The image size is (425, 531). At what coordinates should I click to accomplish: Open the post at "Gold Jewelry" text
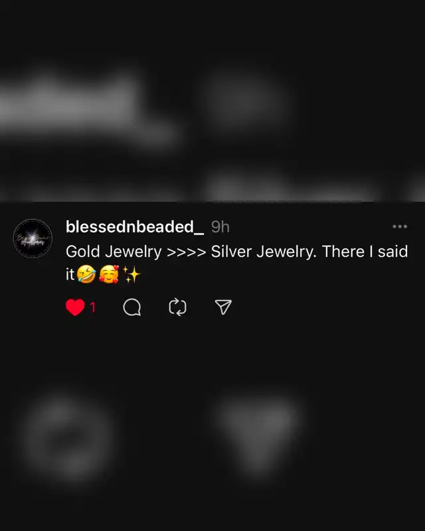(x=114, y=252)
